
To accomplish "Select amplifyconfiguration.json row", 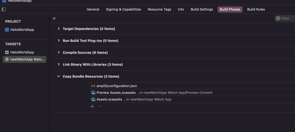I will point(192,86).
